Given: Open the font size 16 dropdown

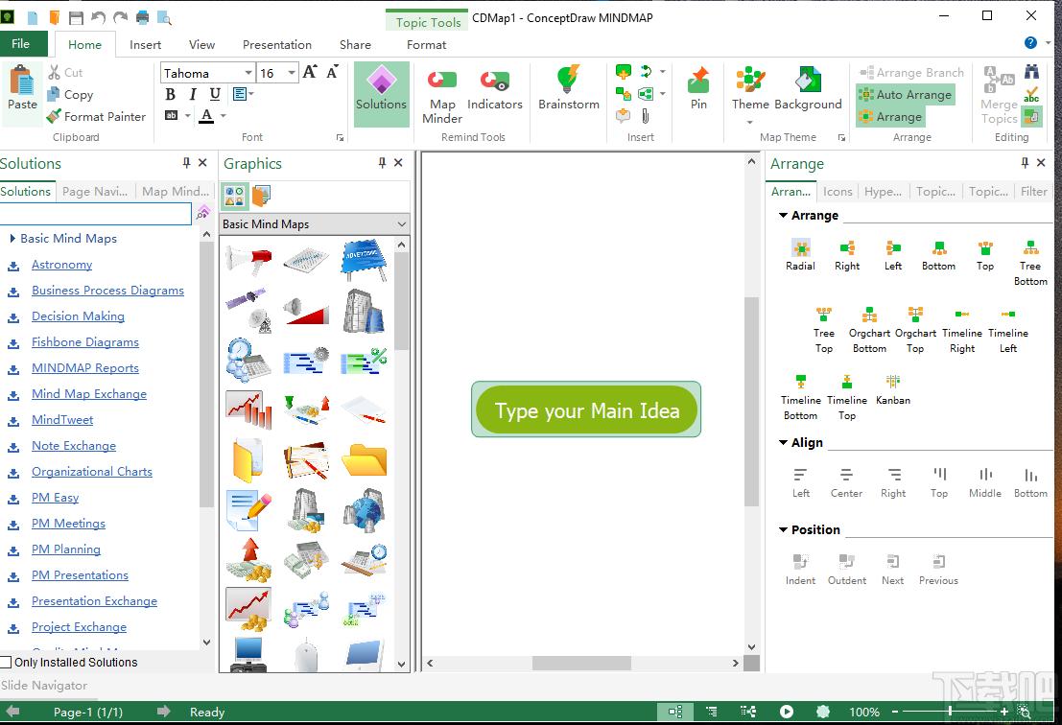Looking at the screenshot, I should click(292, 73).
